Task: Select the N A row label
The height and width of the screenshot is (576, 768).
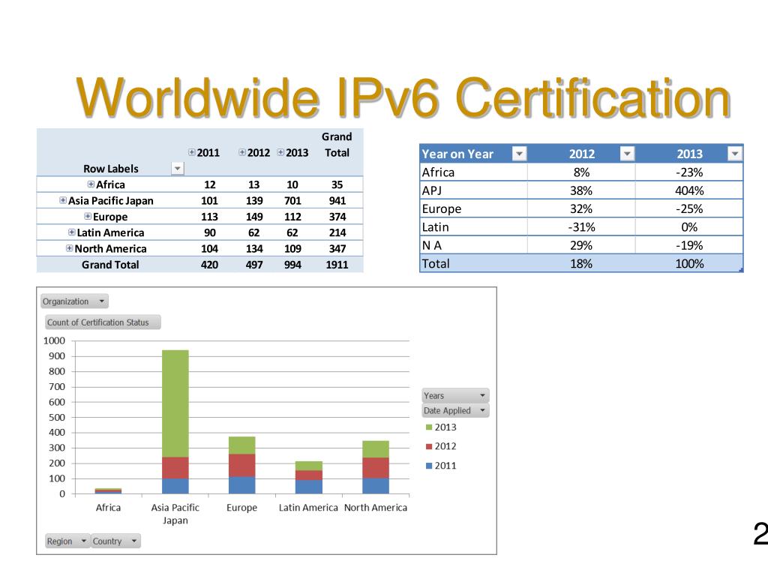Action: pyautogui.click(x=432, y=245)
